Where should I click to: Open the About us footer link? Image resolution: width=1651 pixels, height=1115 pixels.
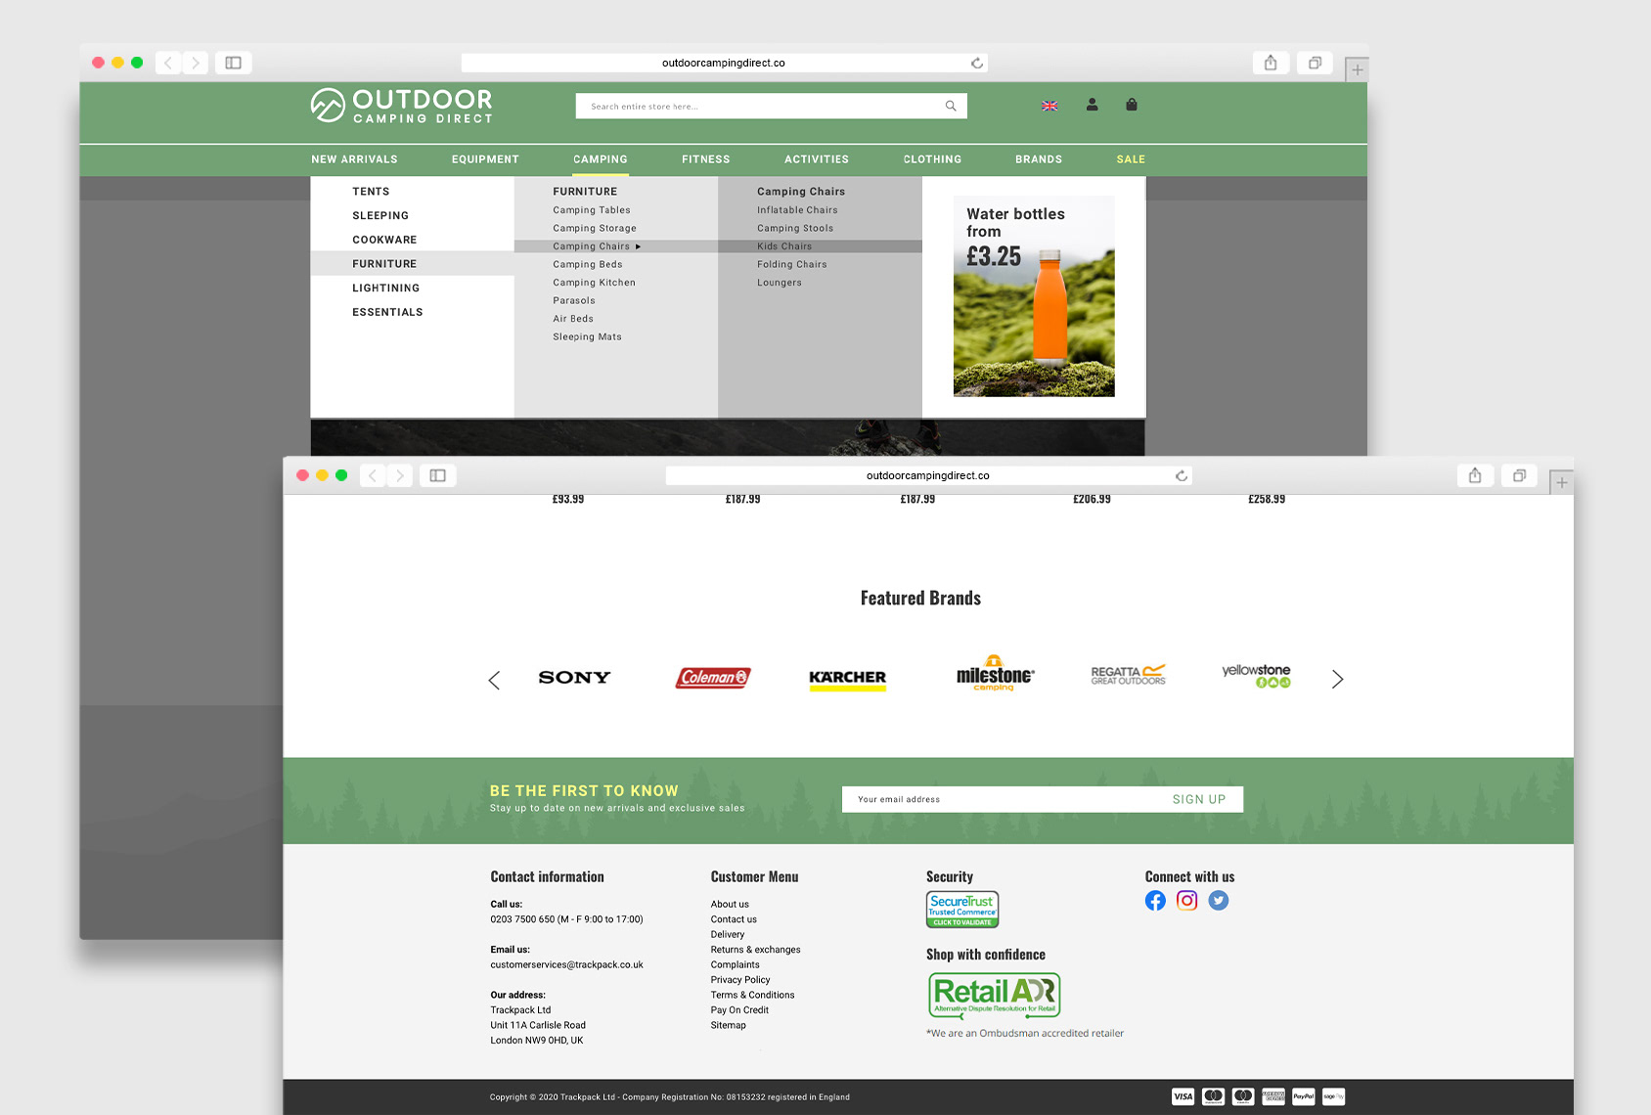click(730, 905)
